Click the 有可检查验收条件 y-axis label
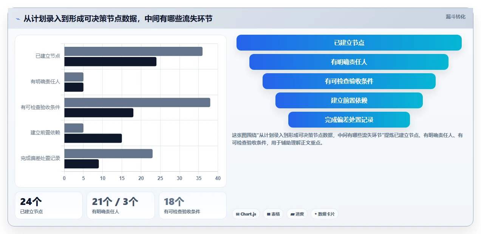 (x=40, y=107)
